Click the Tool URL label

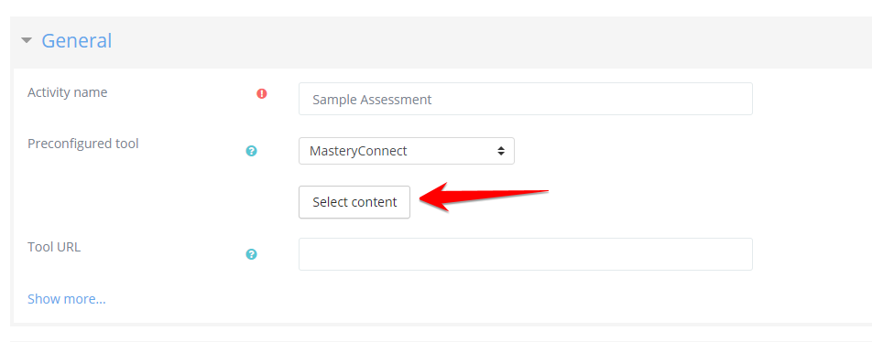(x=54, y=247)
